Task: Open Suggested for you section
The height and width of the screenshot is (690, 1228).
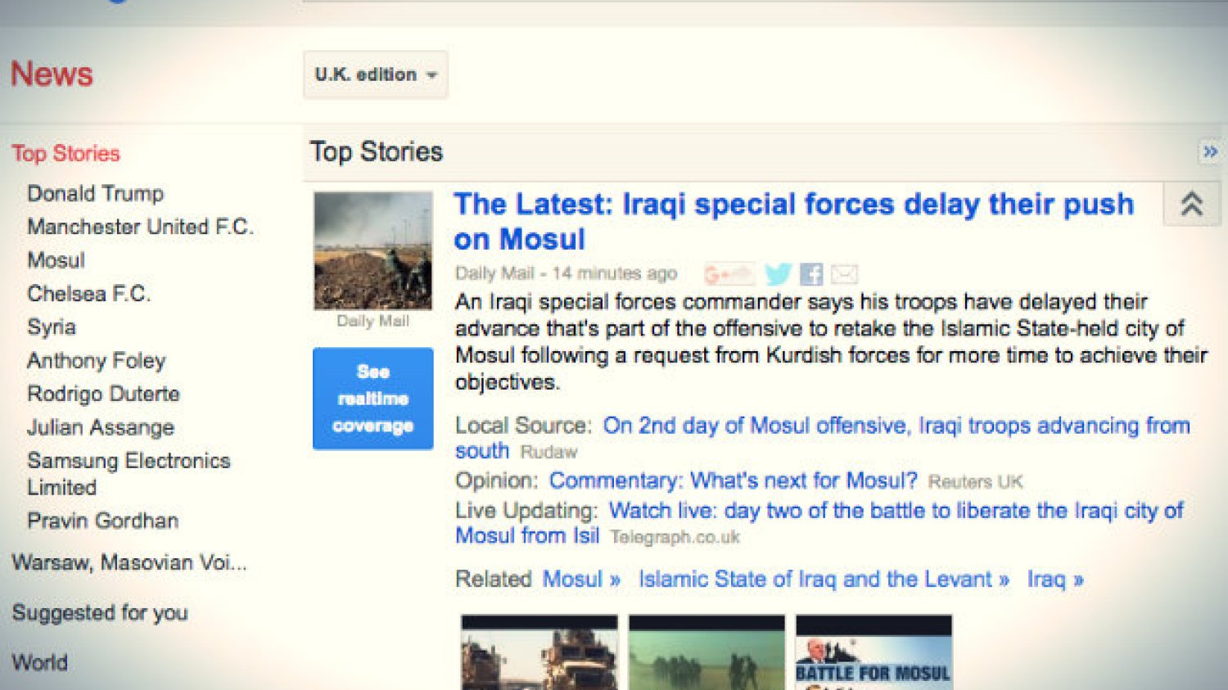Action: click(x=100, y=612)
